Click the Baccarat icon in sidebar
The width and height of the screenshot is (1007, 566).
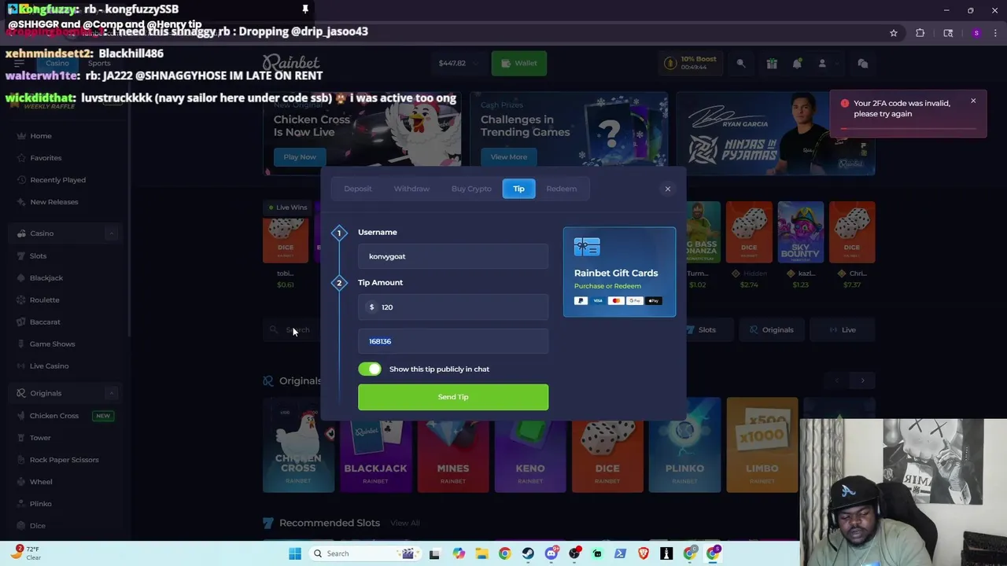click(x=22, y=322)
